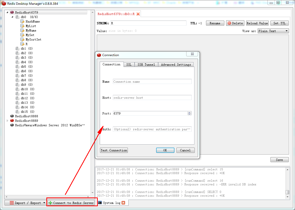Click the STRING key name field
295x210 pixels.
(x=148, y=23)
